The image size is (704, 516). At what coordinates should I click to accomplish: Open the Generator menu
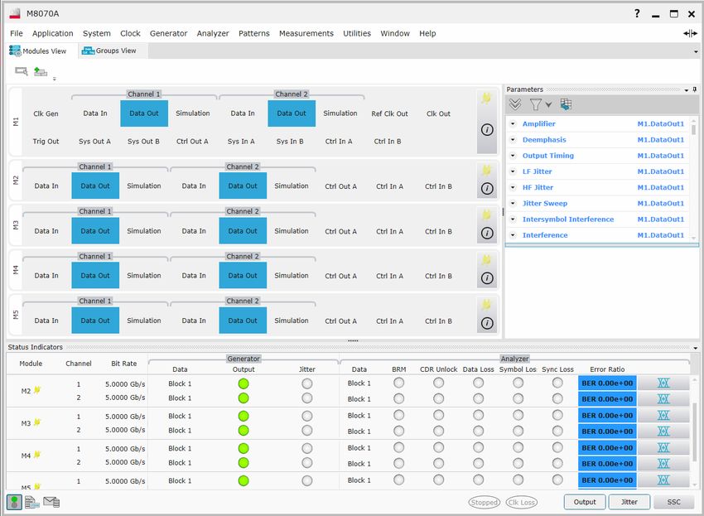[168, 33]
